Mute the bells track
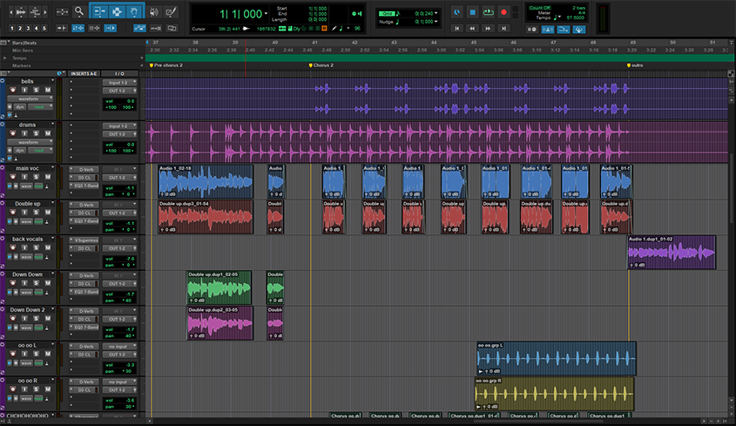 point(49,90)
